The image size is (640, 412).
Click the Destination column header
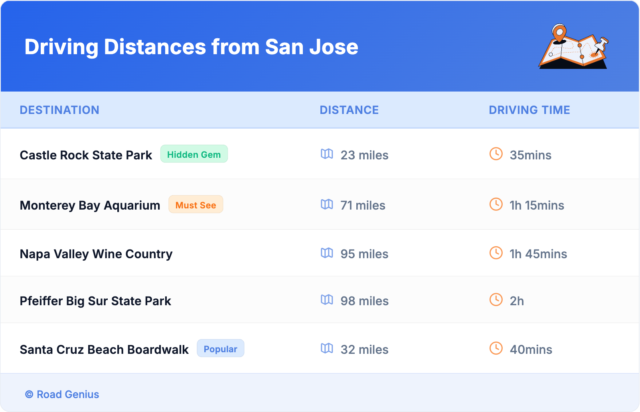pyautogui.click(x=59, y=110)
